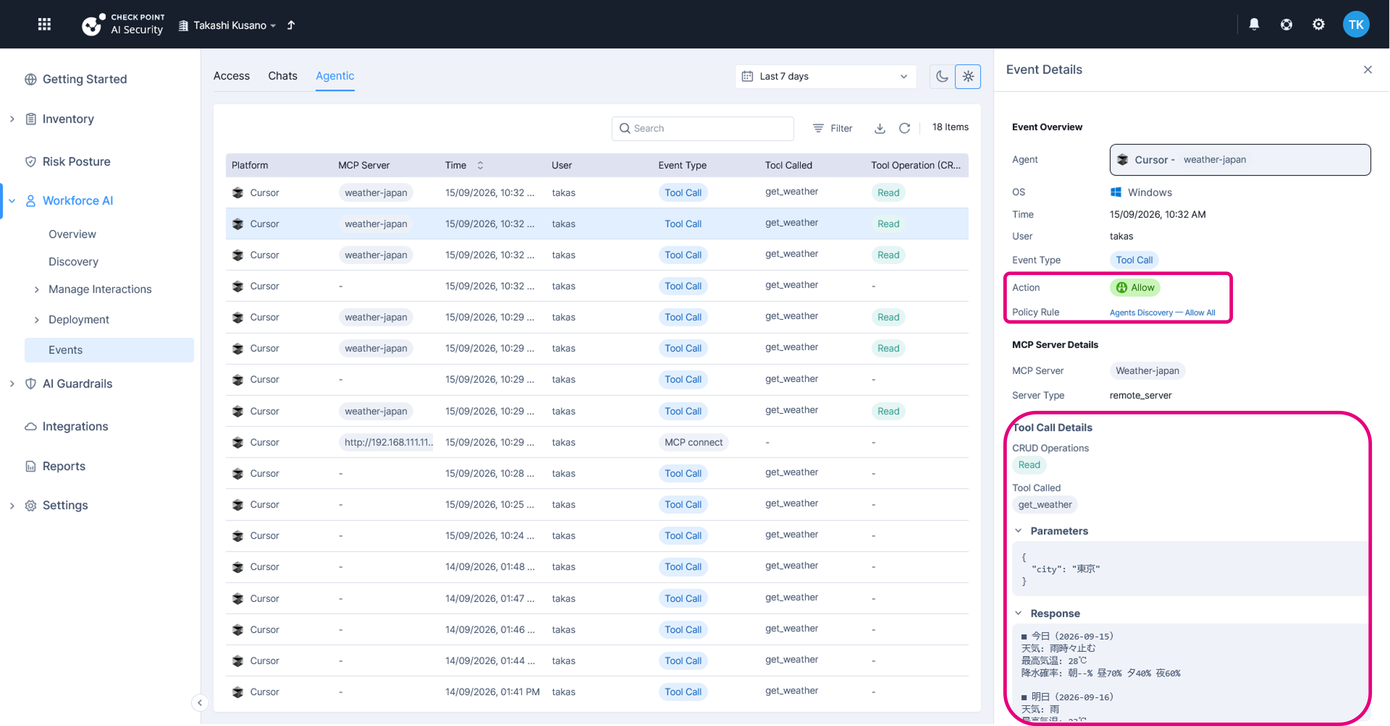Screen dimensions: 1390x726
Task: Switch to light mode with sun toggle
Action: (968, 76)
